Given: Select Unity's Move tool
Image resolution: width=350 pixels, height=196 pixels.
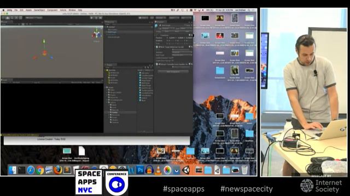Looking at the screenshot, I should pyautogui.click(x=8, y=18).
